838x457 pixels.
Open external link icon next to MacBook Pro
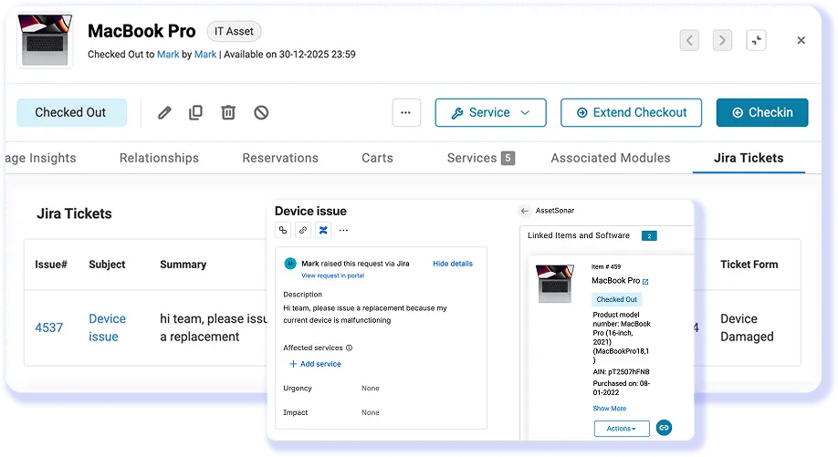645,282
